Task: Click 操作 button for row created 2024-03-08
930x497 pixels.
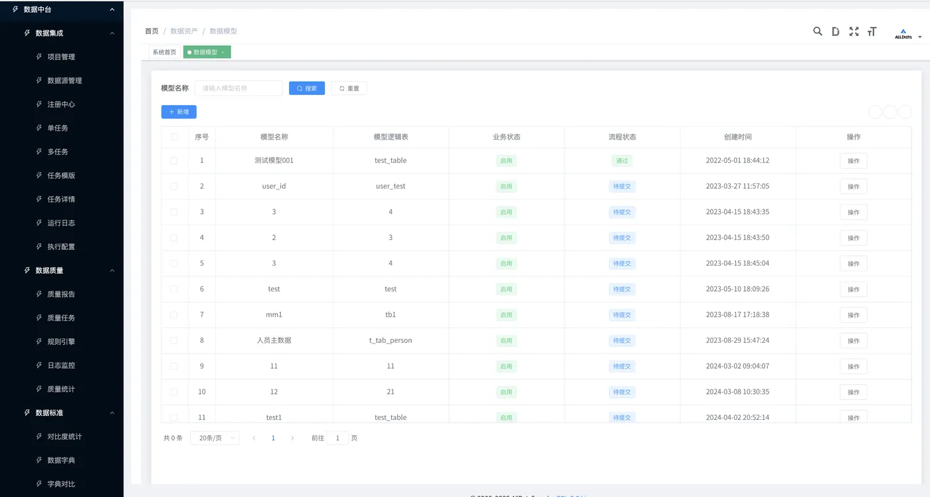Action: pos(854,392)
